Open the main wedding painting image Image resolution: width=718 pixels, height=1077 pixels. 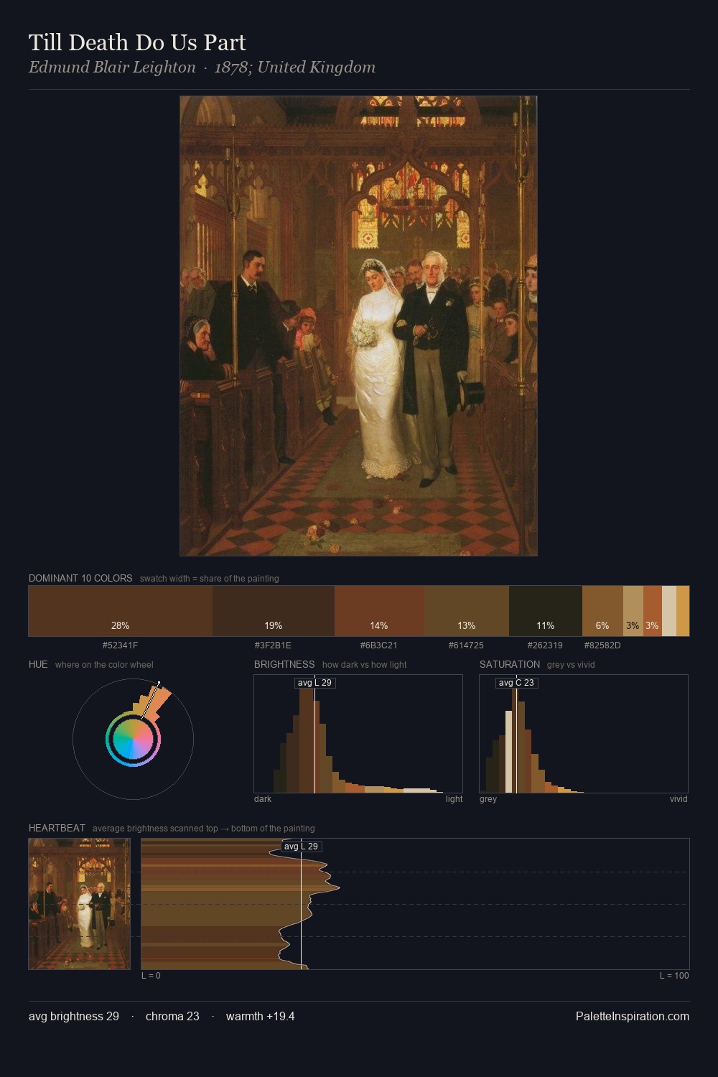[x=358, y=326]
